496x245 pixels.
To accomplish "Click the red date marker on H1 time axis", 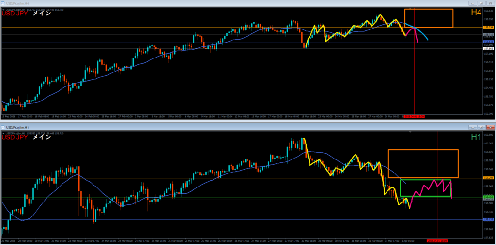I will 437,240.
